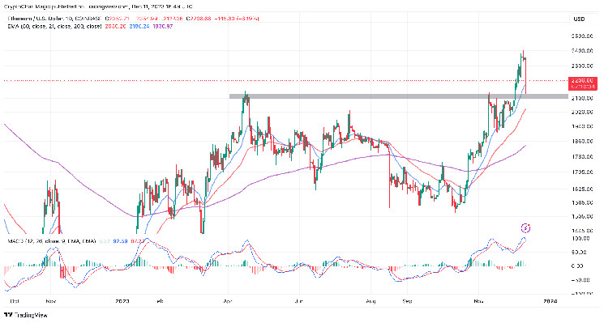Click the USD currency label
Viewport: 604px width, 323px height.
[x=579, y=19]
